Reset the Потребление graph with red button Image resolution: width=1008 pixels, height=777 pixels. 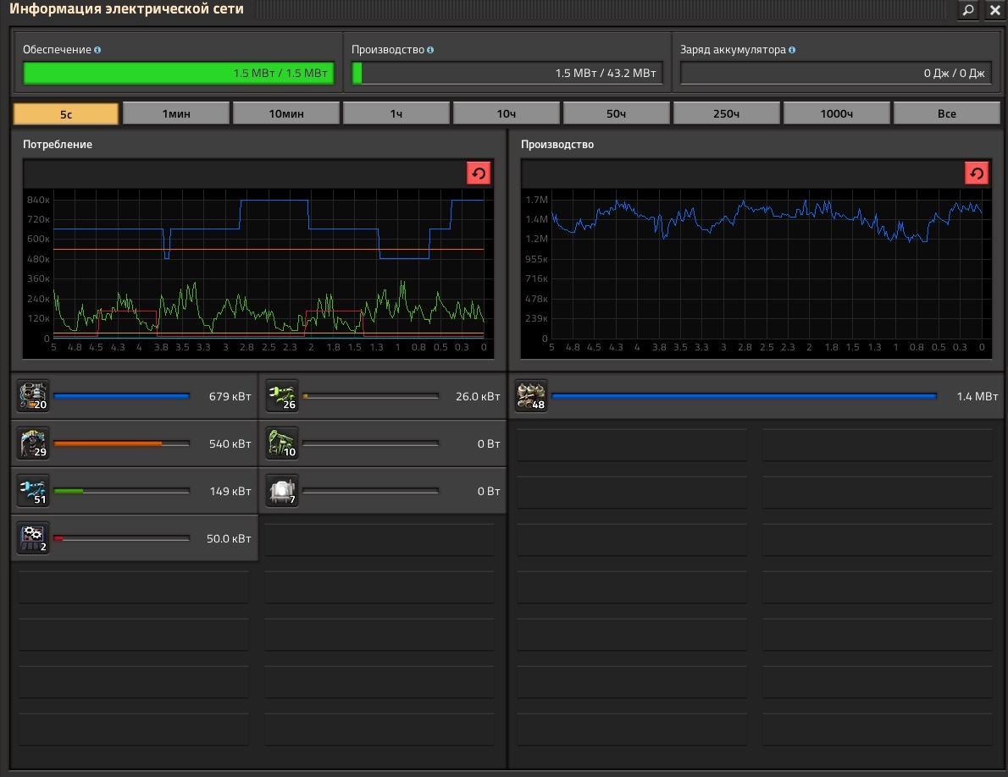click(479, 174)
